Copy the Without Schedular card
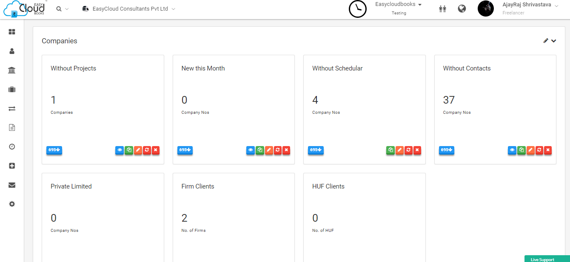 [390, 150]
